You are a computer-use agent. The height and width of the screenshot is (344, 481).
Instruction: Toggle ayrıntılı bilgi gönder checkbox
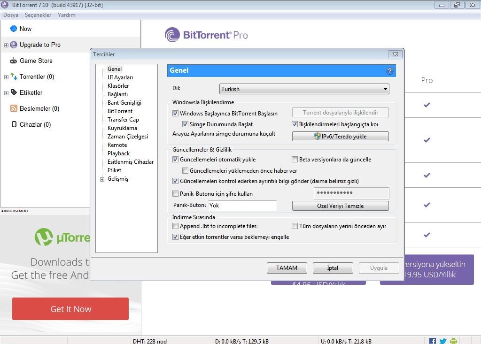click(x=175, y=181)
